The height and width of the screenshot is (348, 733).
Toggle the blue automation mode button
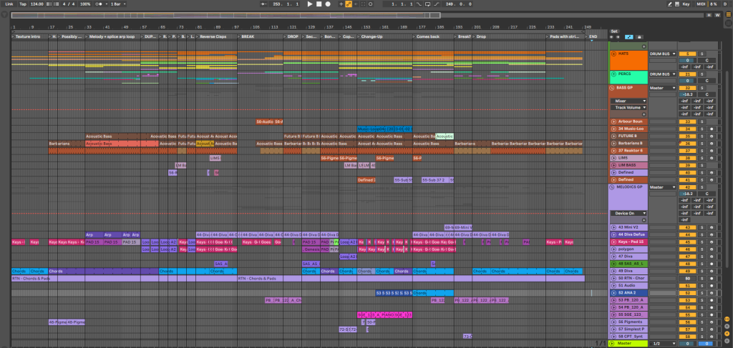[x=629, y=37]
